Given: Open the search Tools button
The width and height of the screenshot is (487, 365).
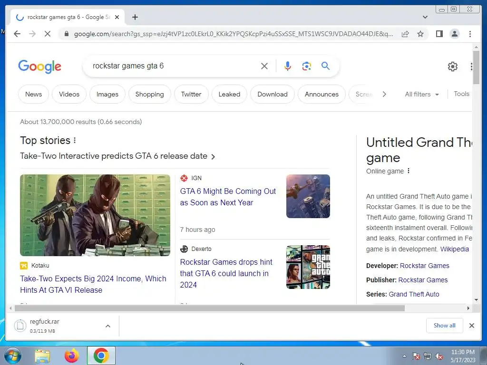Looking at the screenshot, I should click(x=461, y=94).
